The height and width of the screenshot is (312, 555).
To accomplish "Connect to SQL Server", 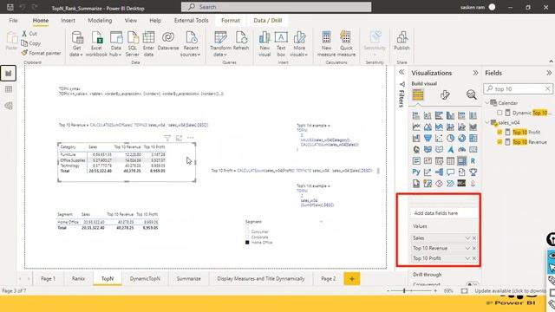I will click(x=133, y=44).
